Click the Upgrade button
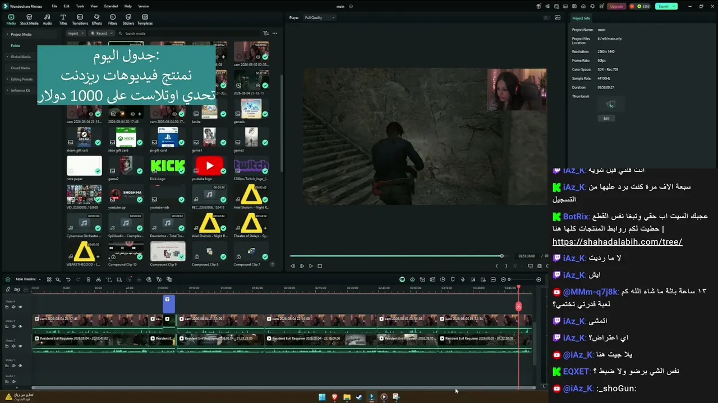Viewport: 718px width, 403px height. tap(616, 6)
